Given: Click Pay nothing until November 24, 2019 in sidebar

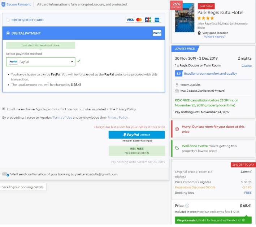Looking at the screenshot, I should [x=202, y=112].
